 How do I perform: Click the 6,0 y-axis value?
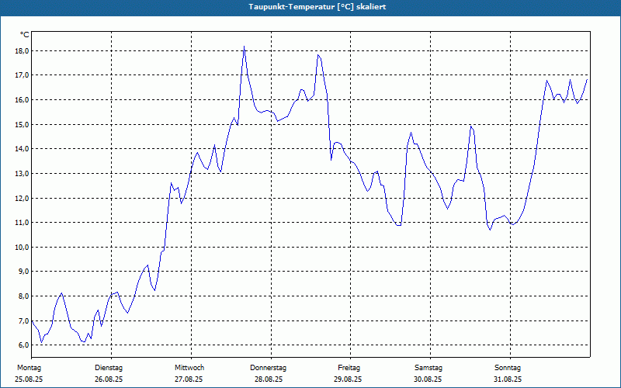click(x=23, y=345)
